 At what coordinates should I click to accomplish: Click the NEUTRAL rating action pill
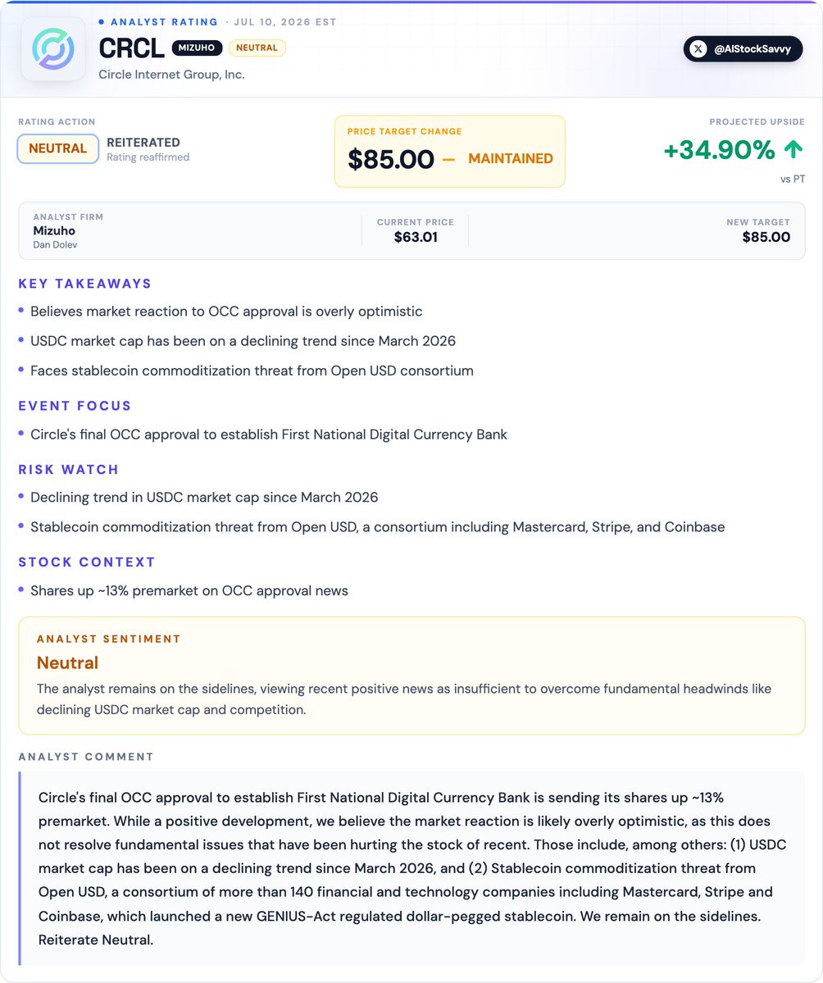57,148
